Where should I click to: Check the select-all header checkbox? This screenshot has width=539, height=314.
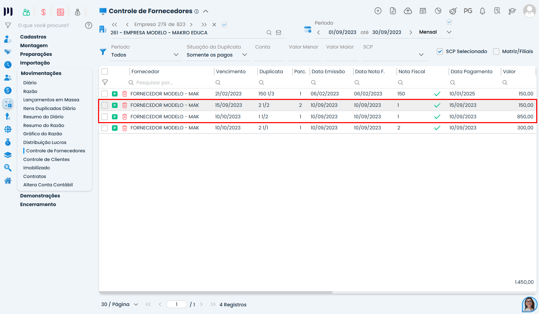pyautogui.click(x=105, y=71)
